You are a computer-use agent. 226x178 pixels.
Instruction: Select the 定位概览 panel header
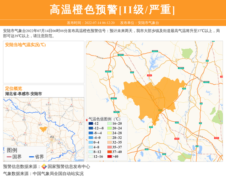pyautogui.click(x=14, y=88)
